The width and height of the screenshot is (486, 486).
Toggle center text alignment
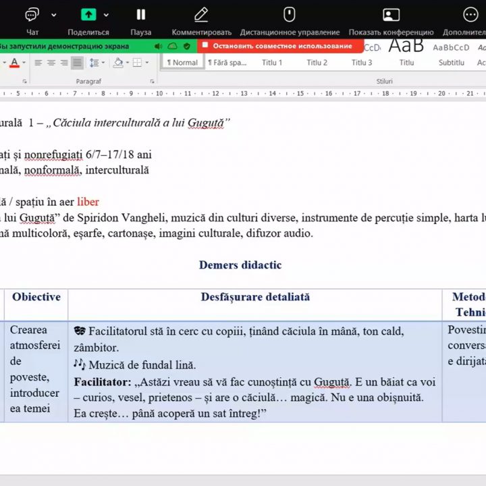pos(51,63)
